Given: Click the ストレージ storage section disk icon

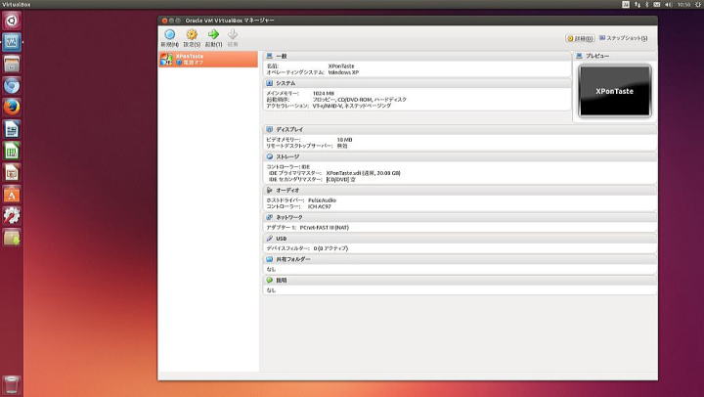Looking at the screenshot, I should pyautogui.click(x=270, y=156).
